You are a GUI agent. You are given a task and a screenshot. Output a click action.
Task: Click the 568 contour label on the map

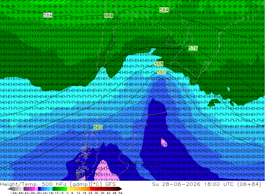tap(159, 64)
